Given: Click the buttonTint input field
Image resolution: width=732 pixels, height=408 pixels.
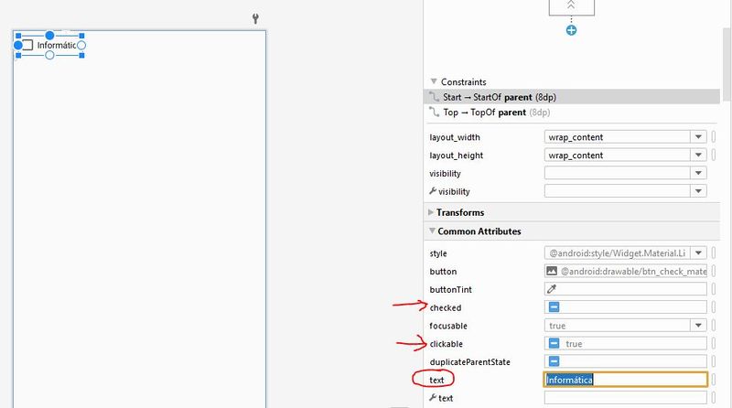Looking at the screenshot, I should [626, 289].
